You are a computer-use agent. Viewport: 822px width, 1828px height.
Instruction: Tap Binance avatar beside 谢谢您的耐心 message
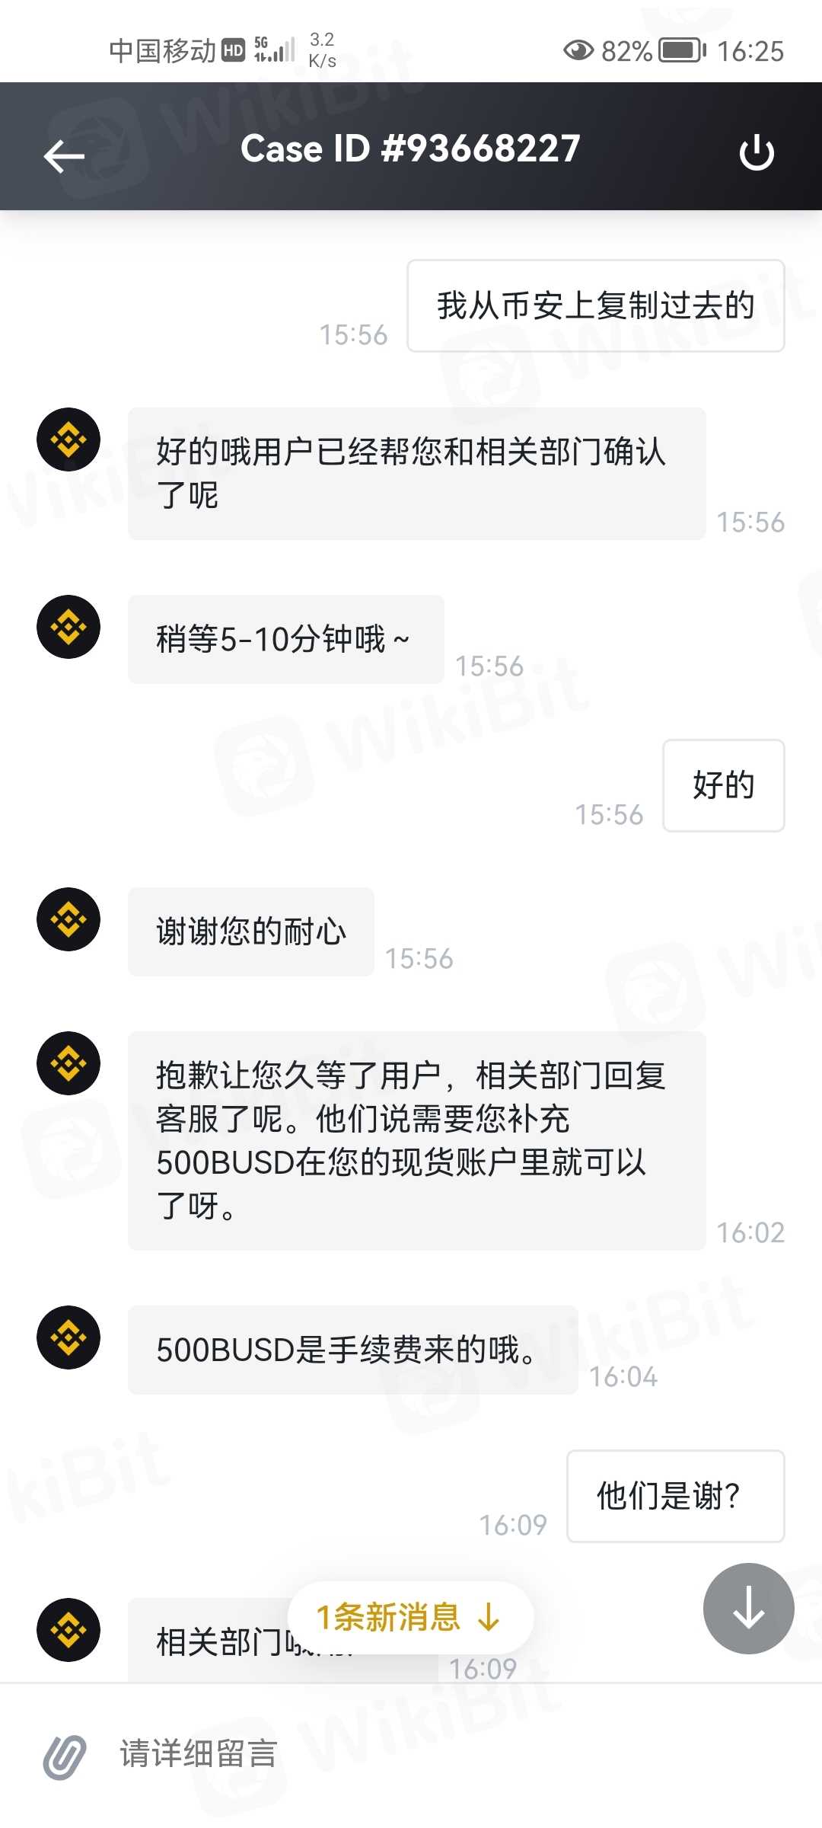(x=68, y=919)
